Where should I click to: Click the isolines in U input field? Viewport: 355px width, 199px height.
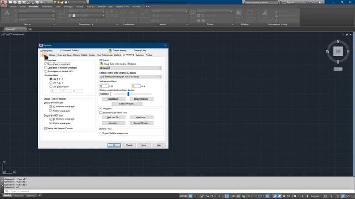coord(104,86)
